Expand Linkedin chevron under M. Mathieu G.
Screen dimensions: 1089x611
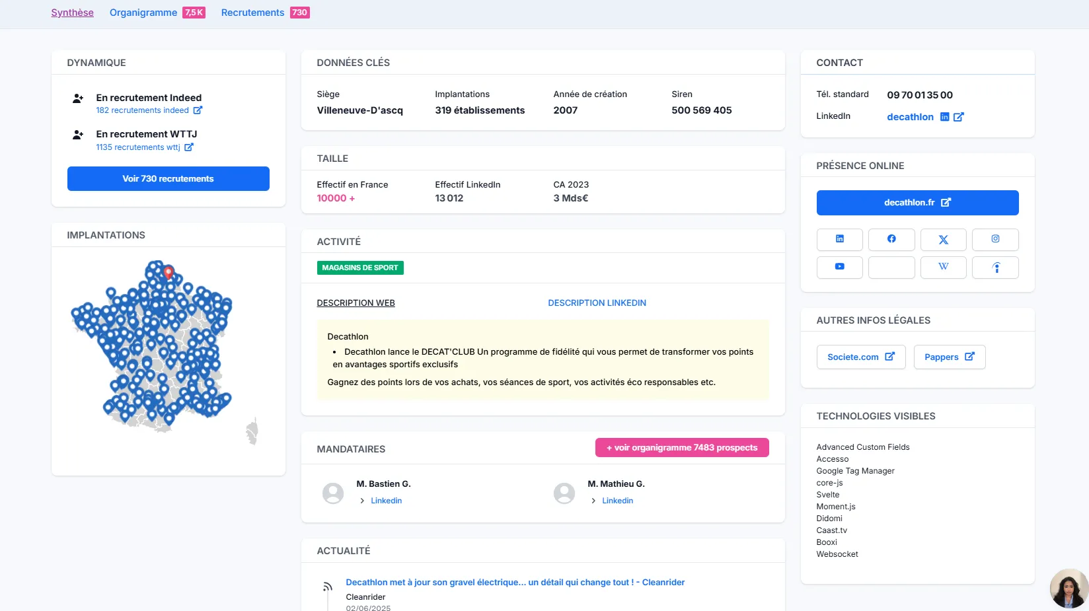pyautogui.click(x=593, y=501)
